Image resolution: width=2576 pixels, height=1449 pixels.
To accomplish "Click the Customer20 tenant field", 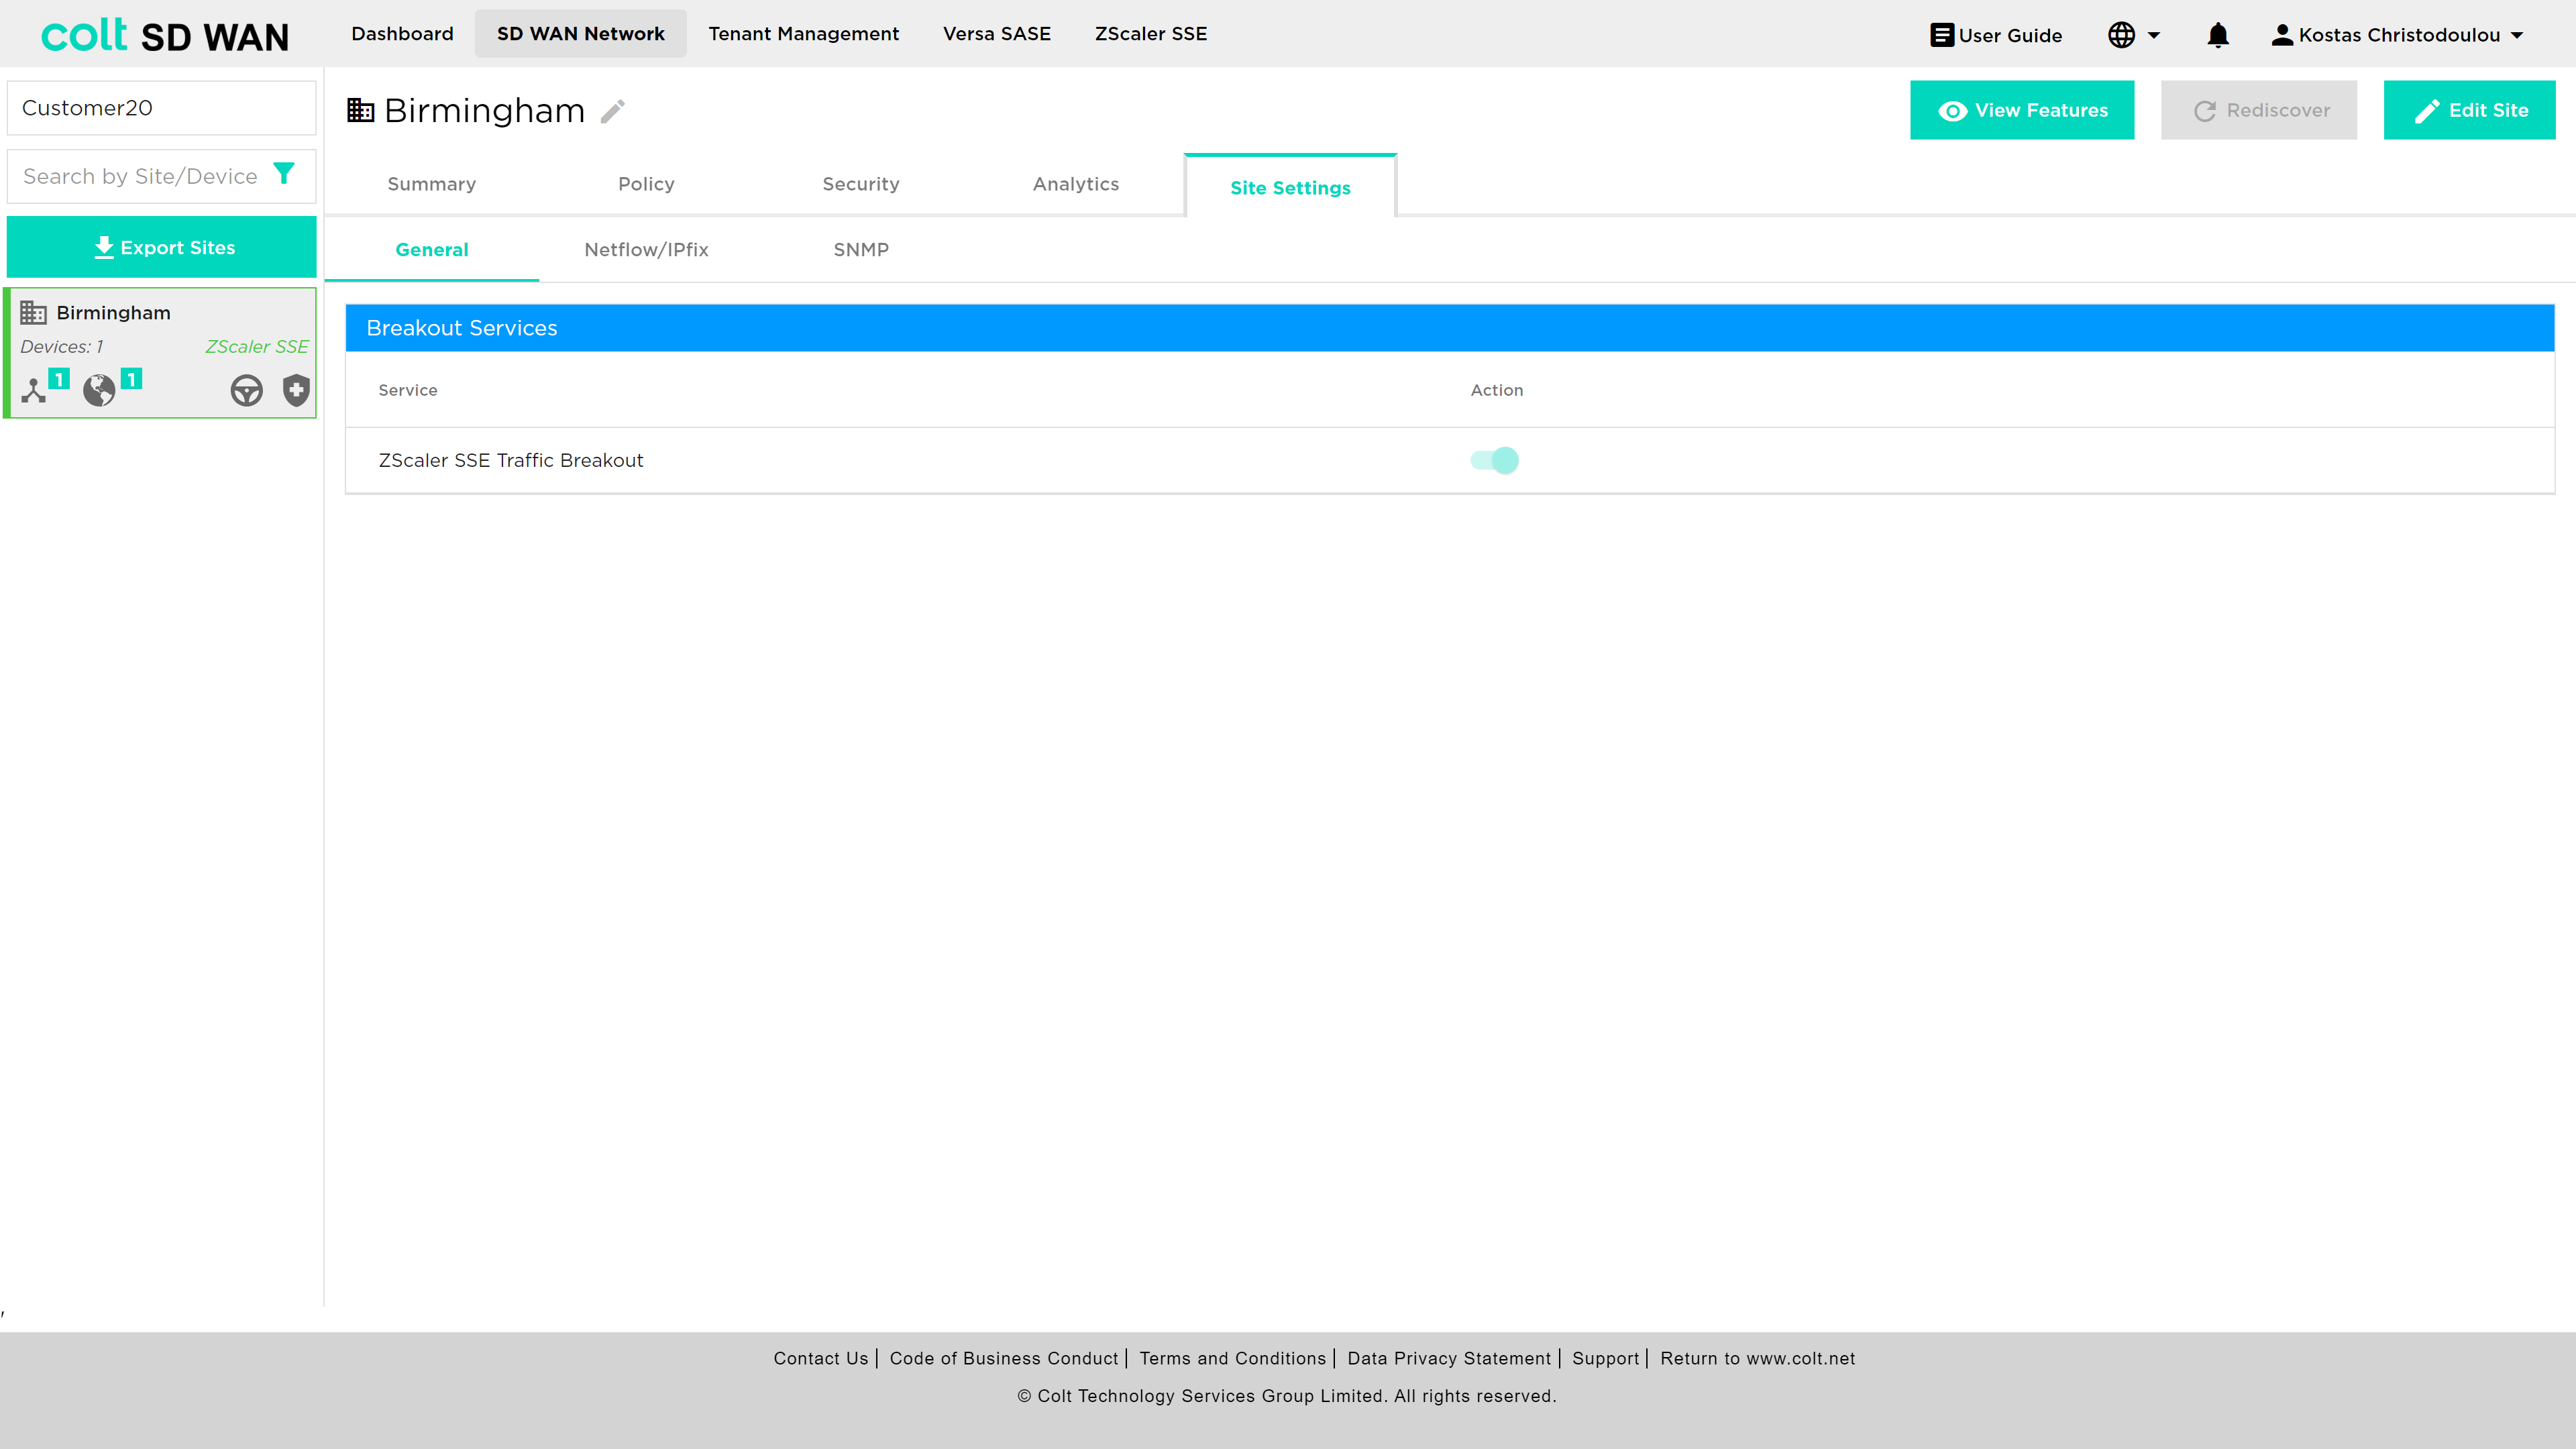I will pyautogui.click(x=162, y=108).
